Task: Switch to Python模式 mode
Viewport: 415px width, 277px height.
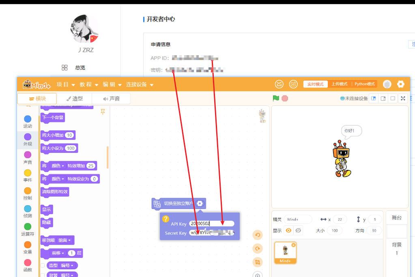Action: pyautogui.click(x=364, y=84)
